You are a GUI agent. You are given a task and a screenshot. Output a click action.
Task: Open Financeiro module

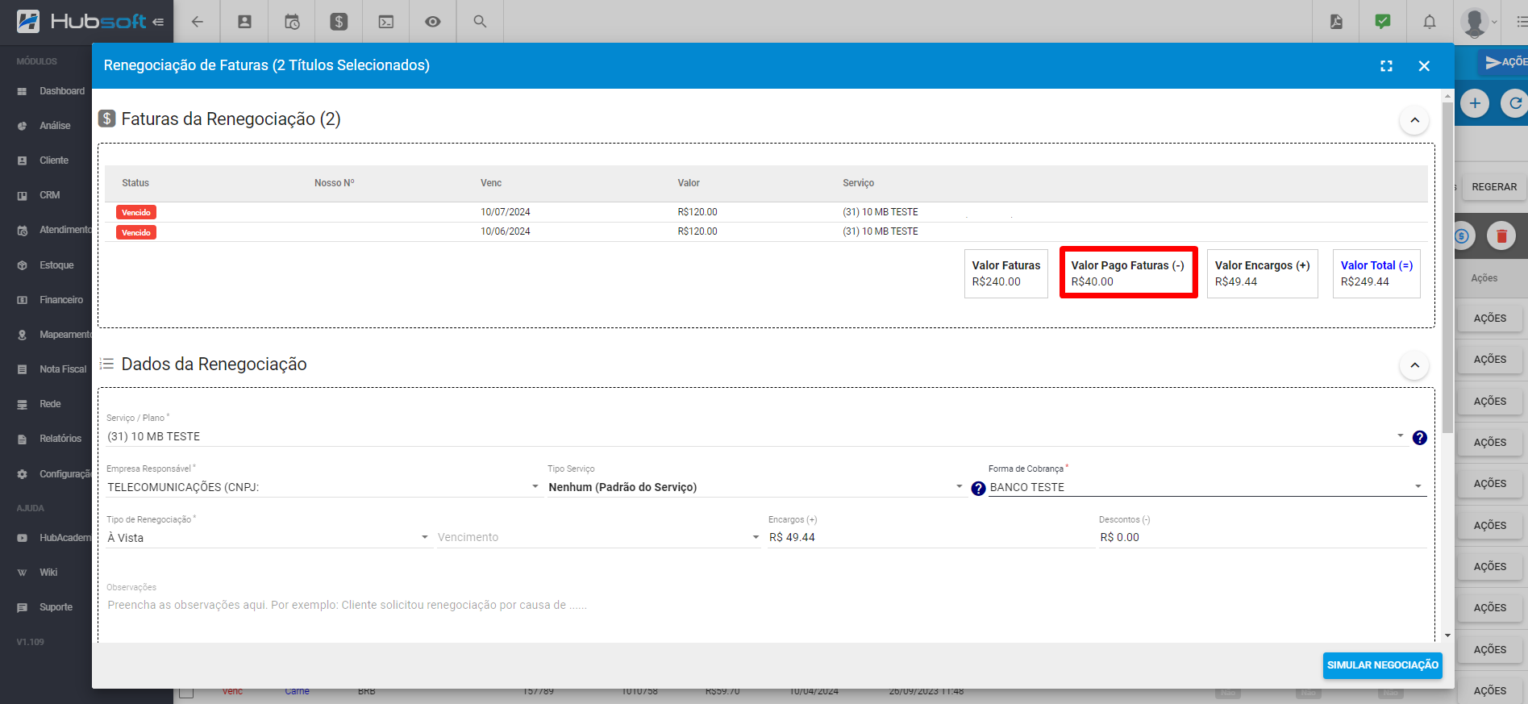[x=52, y=300]
